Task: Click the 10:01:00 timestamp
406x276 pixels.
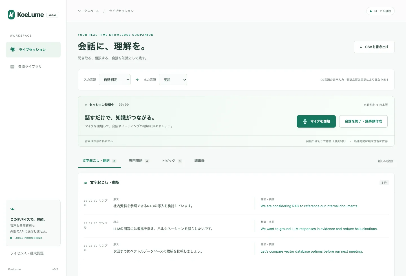Action: coord(91,223)
